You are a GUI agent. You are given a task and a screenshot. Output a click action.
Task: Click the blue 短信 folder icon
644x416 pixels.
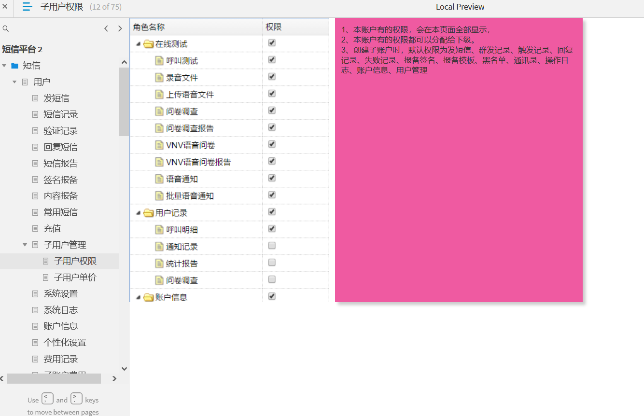point(14,66)
